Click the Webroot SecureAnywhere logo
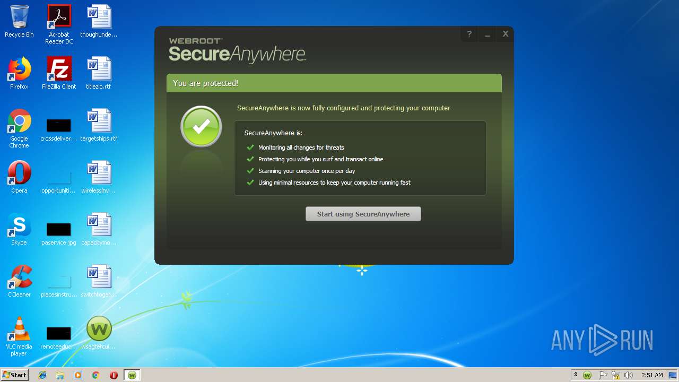 [237, 51]
